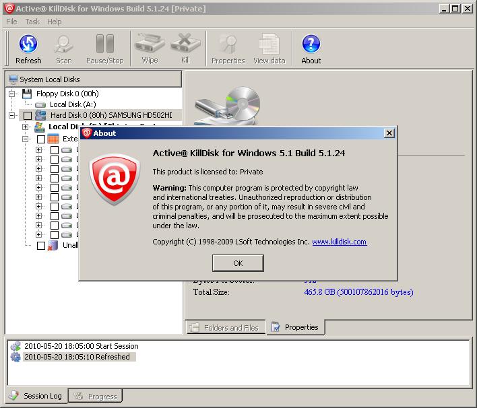Click the About question-mark toolbar icon
This screenshot has width=477, height=408.
coord(311,44)
